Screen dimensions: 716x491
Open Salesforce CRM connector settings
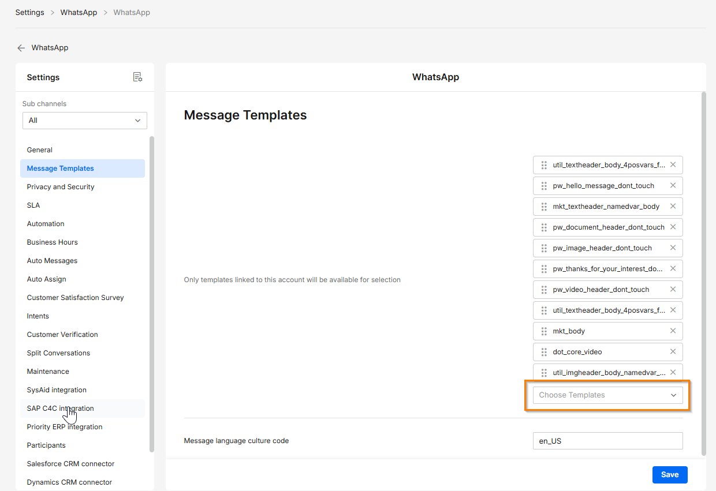click(83, 464)
